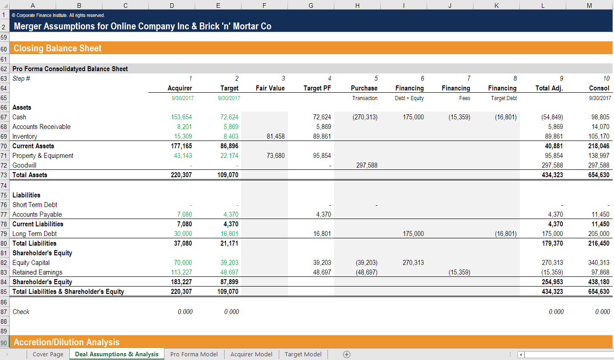Select column D by clicking its header
Viewport: 614px width, 360px height.
pos(172,5)
